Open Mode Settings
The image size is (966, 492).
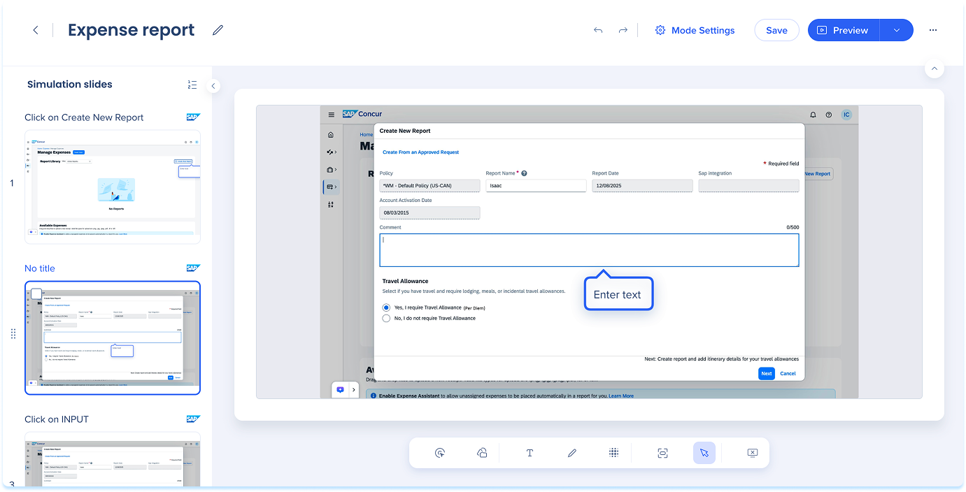pyautogui.click(x=695, y=30)
